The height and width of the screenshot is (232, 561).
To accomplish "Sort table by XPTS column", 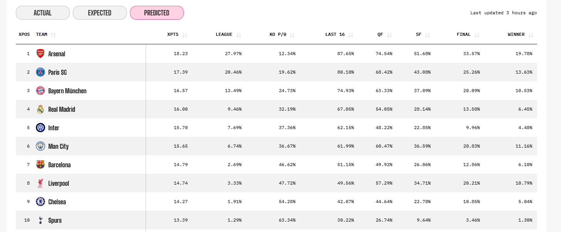I will point(185,35).
